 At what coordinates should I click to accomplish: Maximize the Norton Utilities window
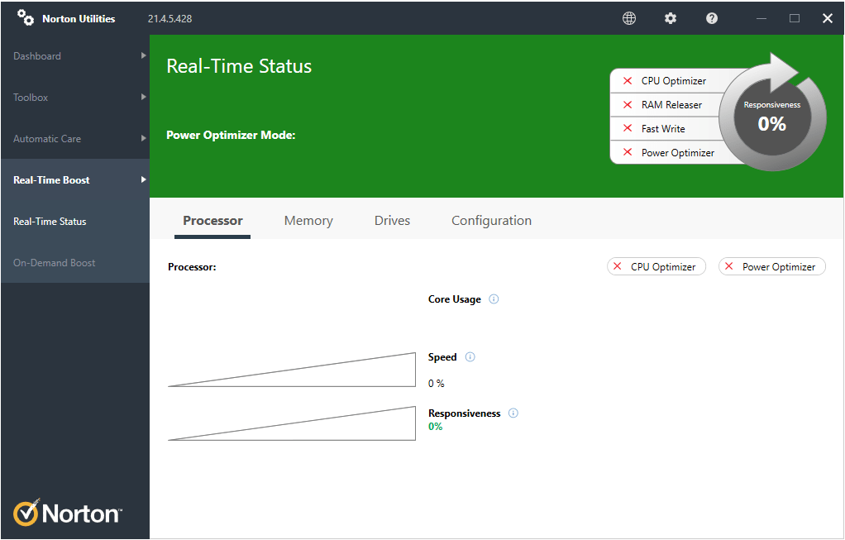coord(795,18)
